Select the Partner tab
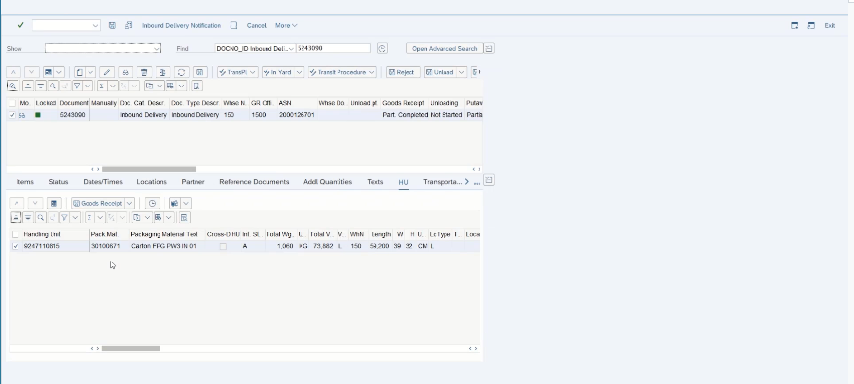 [x=193, y=182]
